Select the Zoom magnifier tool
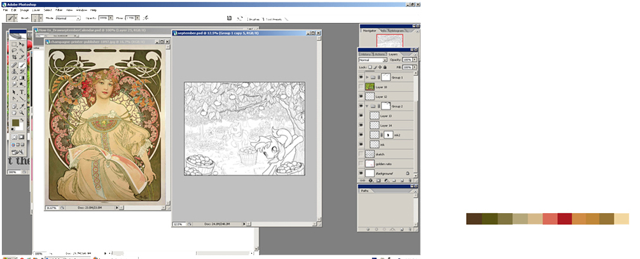Image resolution: width=640 pixels, height=259 pixels. [x=22, y=113]
